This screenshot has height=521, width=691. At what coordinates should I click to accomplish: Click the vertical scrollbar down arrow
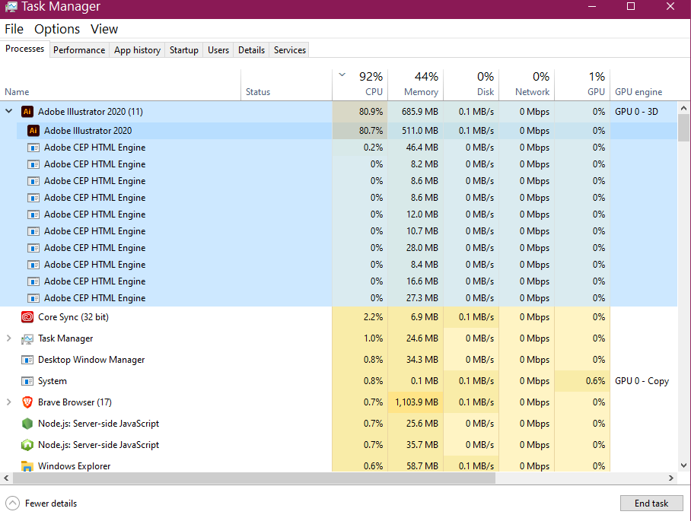point(683,465)
